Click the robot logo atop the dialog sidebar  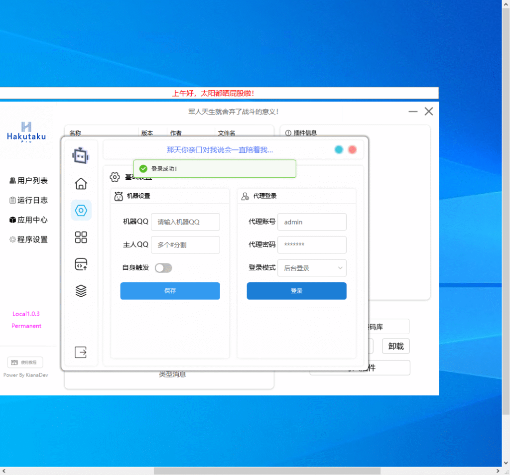(x=81, y=155)
